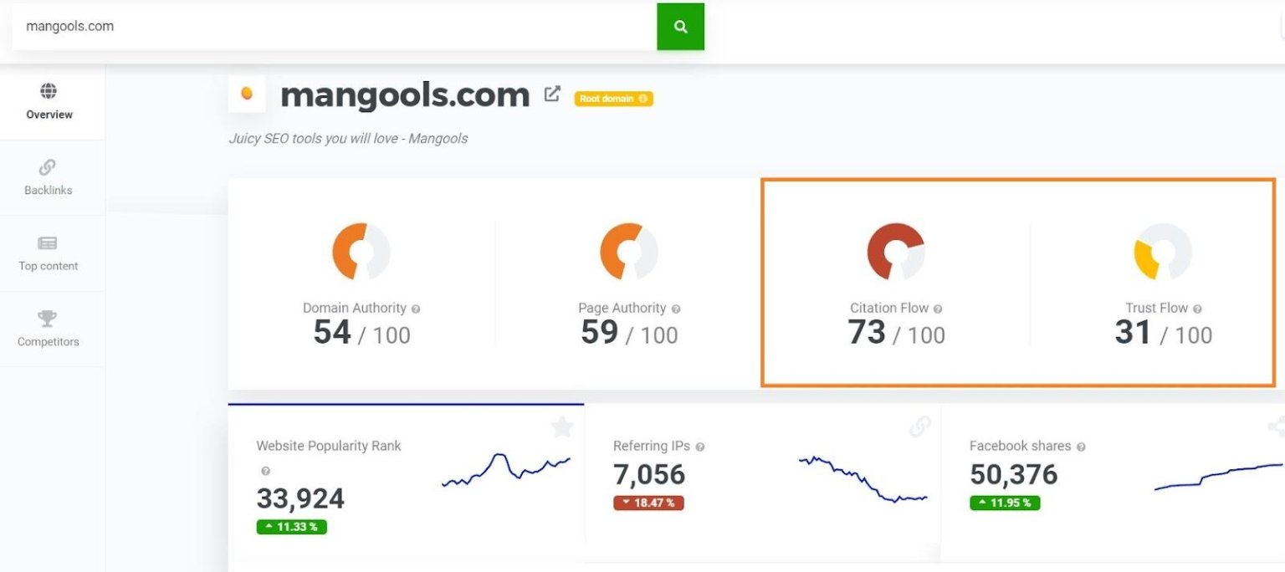Viewport: 1285px width, 572px height.
Task: Click the link icon on the Referring IPs card
Action: coord(920,426)
